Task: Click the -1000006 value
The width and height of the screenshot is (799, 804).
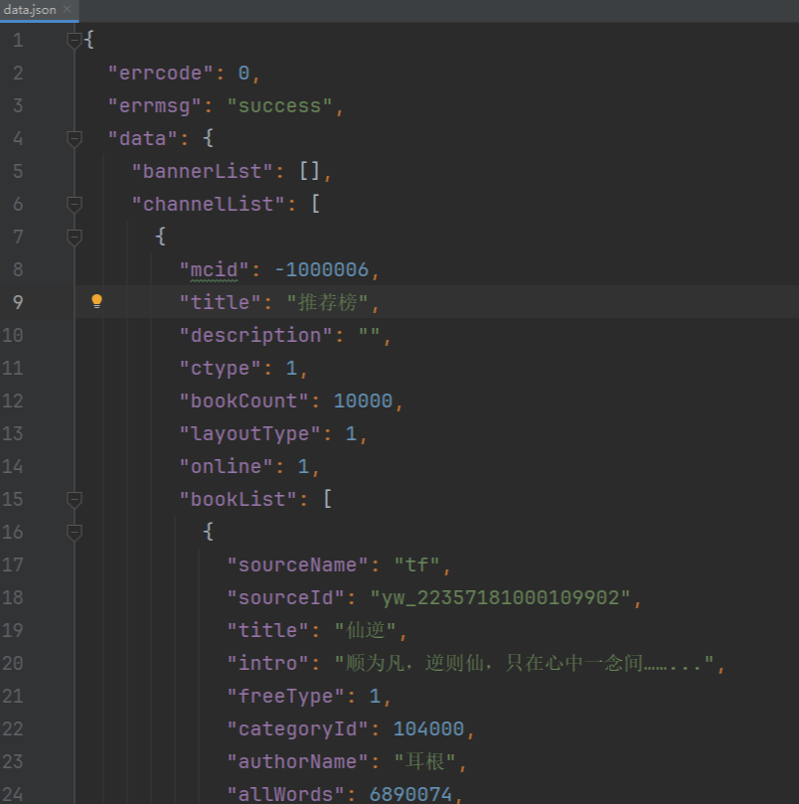Action: 322,270
